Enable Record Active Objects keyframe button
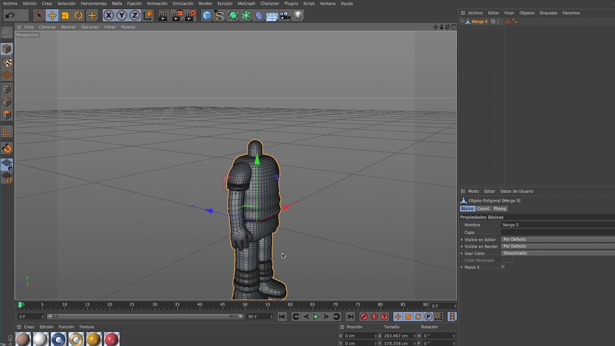Image resolution: width=615 pixels, height=346 pixels. pyautogui.click(x=364, y=317)
